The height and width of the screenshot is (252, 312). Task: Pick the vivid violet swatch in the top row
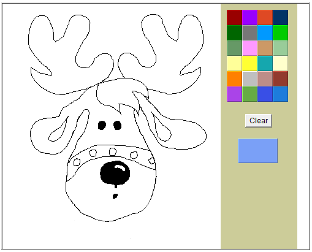pyautogui.click(x=249, y=17)
